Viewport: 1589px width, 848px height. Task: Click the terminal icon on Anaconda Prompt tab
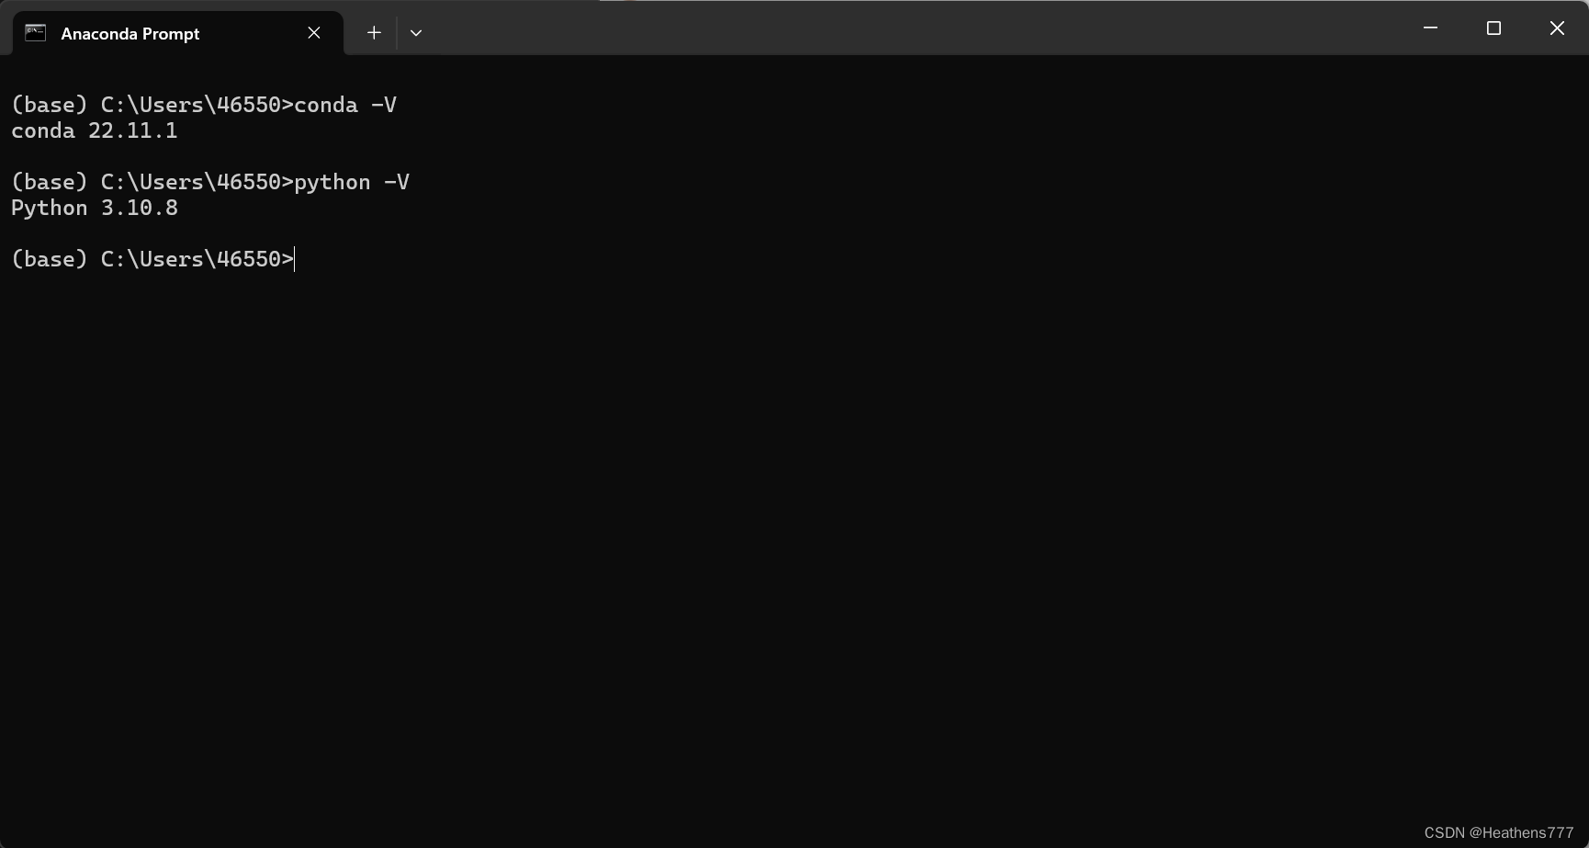(35, 33)
